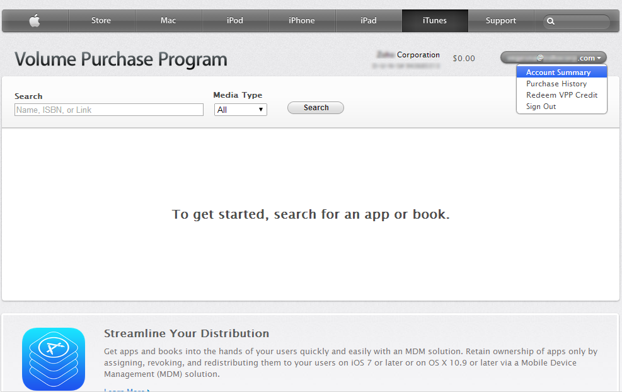Focus the Name, ISBN, or Link search field
Screen dimensions: 622x392
[108, 110]
